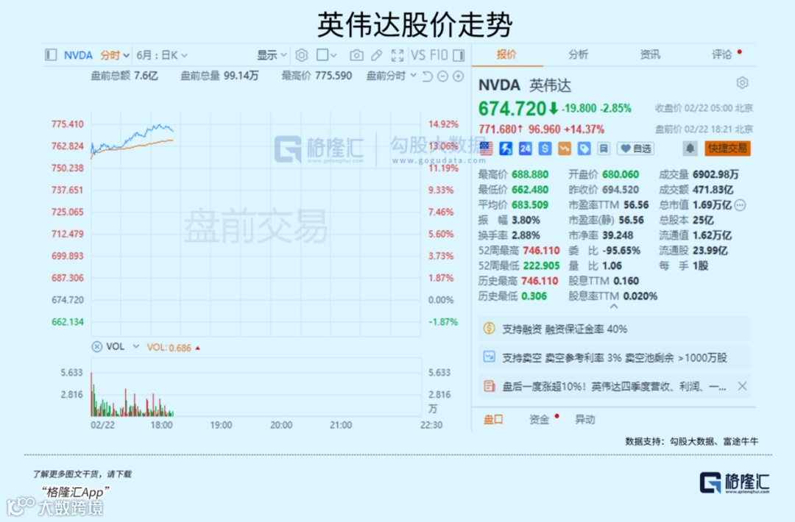Switch to the 报价 tab
This screenshot has height=522, width=795.
click(506, 54)
